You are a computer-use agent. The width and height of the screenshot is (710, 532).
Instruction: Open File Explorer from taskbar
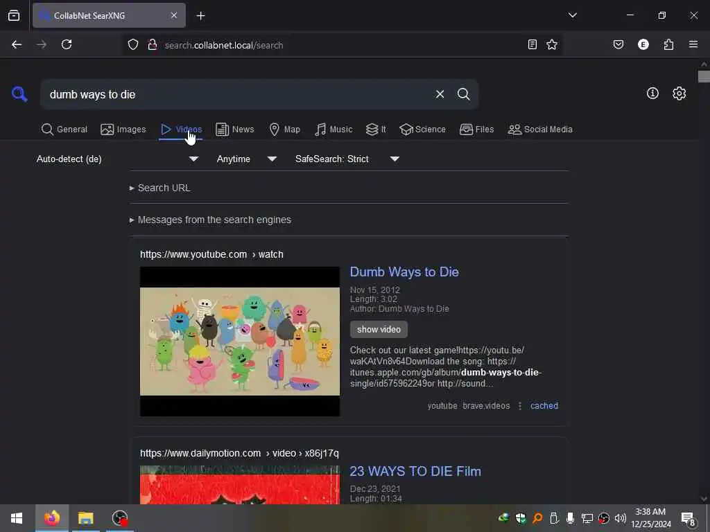pos(85,518)
